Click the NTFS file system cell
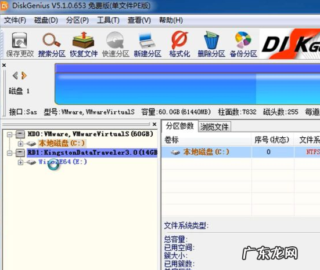The image size is (320, 270). click(x=312, y=152)
